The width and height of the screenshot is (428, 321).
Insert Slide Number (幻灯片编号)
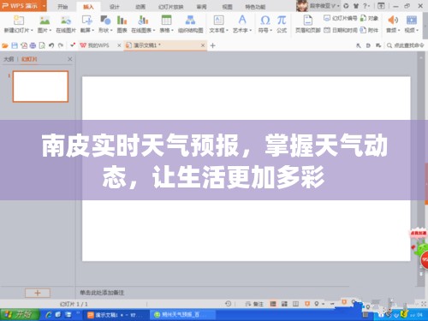(340, 18)
